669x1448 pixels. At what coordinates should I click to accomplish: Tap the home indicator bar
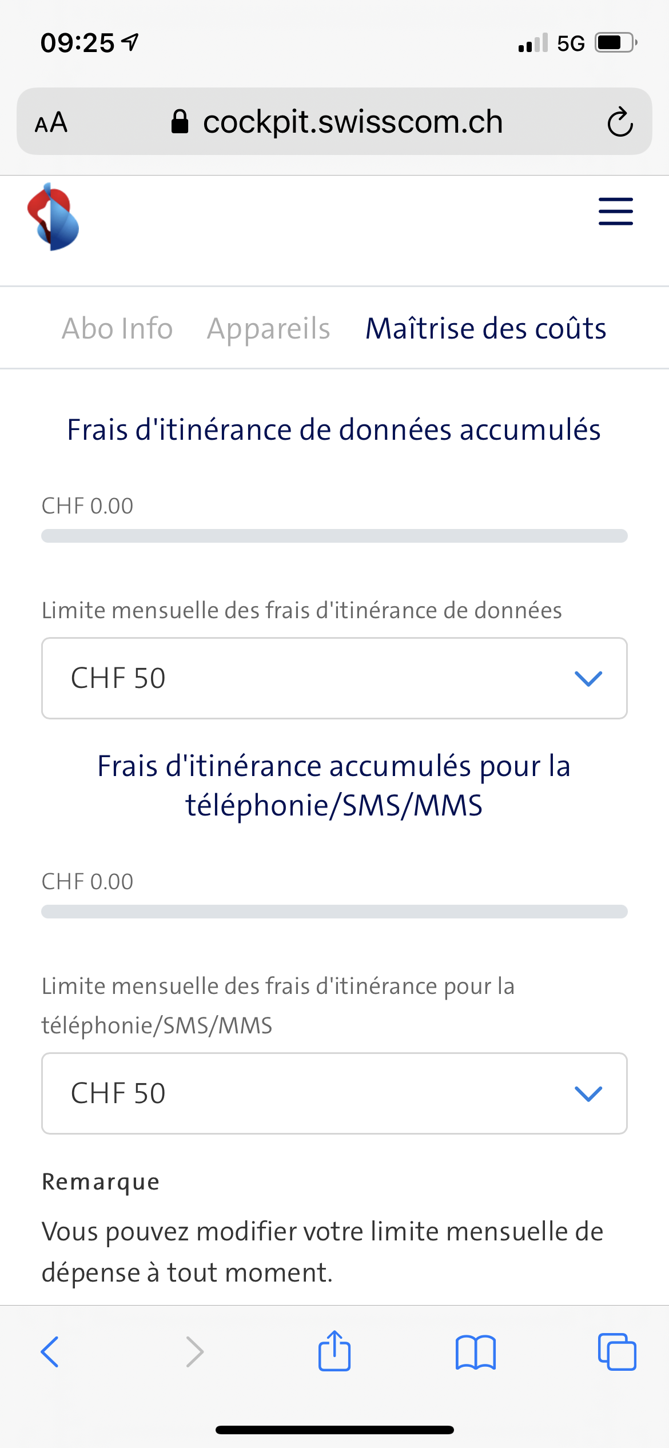point(334,1430)
